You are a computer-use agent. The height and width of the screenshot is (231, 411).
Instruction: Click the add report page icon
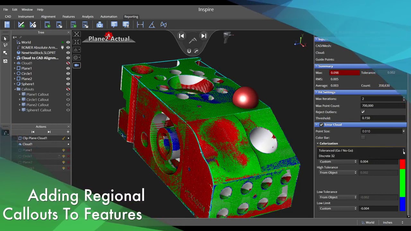coord(47,25)
